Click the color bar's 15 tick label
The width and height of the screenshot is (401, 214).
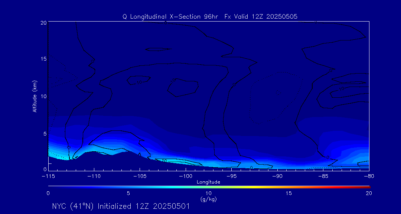tap(288, 193)
